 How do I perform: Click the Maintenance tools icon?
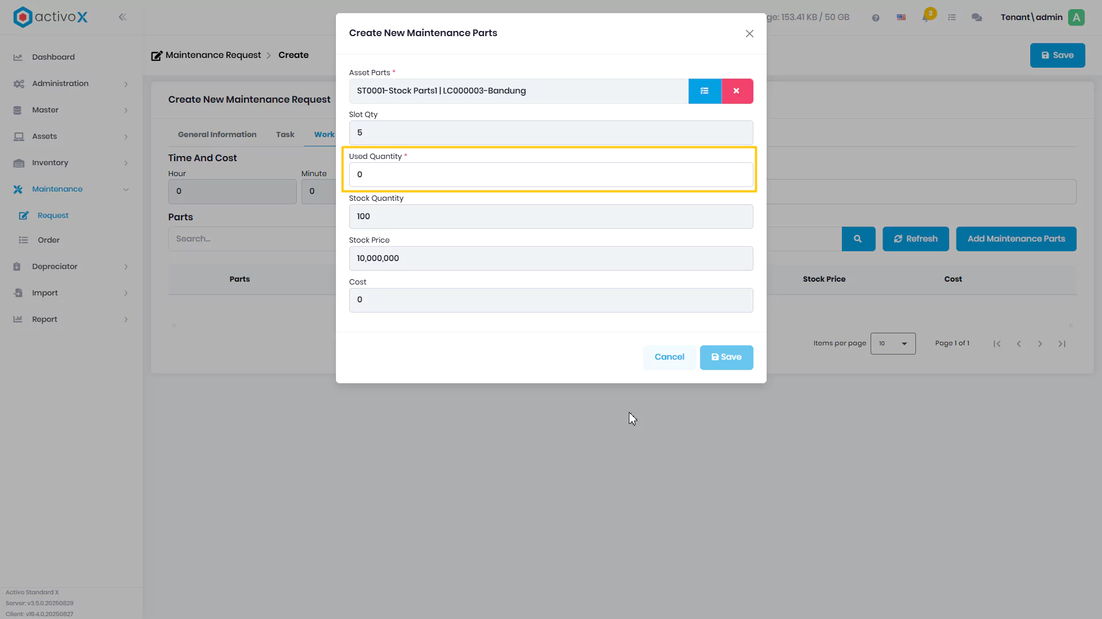(18, 189)
